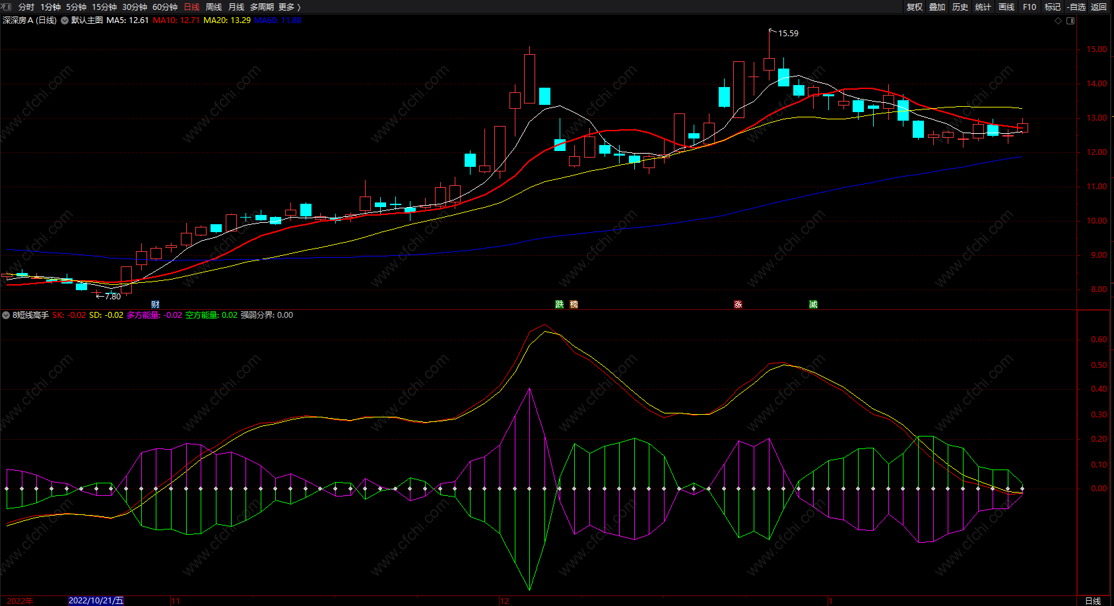Viewport: 1114px width, 606px height.
Task: Open the 60分钟 period tab
Action: coord(164,7)
